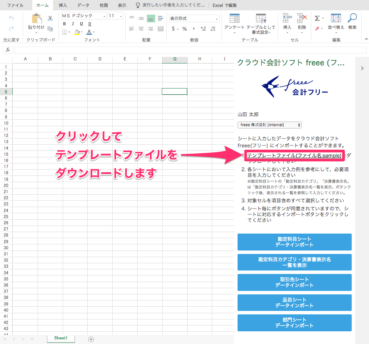Switch to the 表示 tab
Image resolution: width=369 pixels, height=344 pixels.
122,5
